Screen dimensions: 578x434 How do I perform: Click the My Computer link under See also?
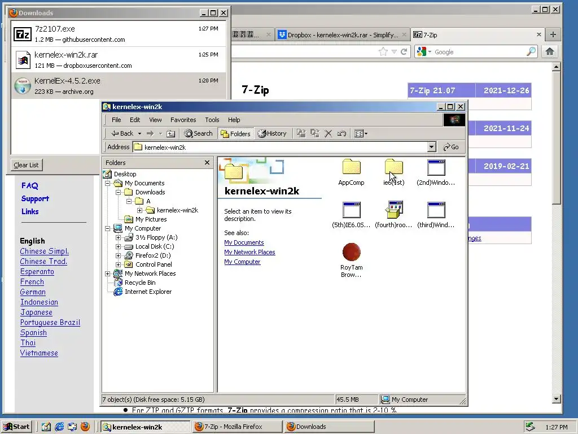click(242, 262)
